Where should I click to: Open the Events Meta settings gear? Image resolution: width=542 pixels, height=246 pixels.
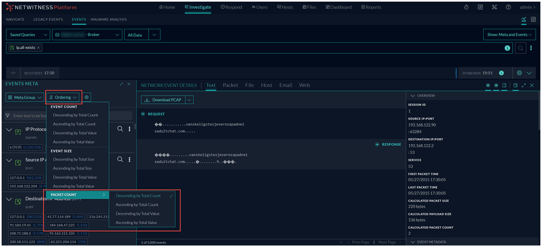(86, 97)
